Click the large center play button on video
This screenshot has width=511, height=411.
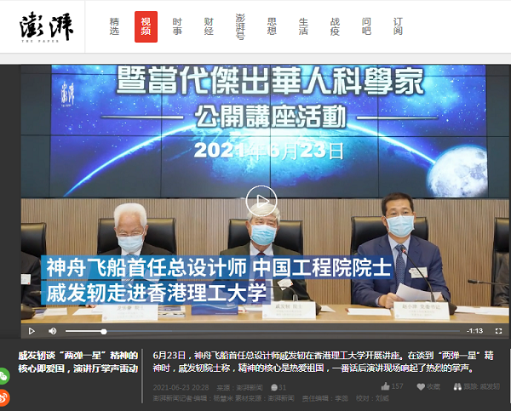(261, 201)
